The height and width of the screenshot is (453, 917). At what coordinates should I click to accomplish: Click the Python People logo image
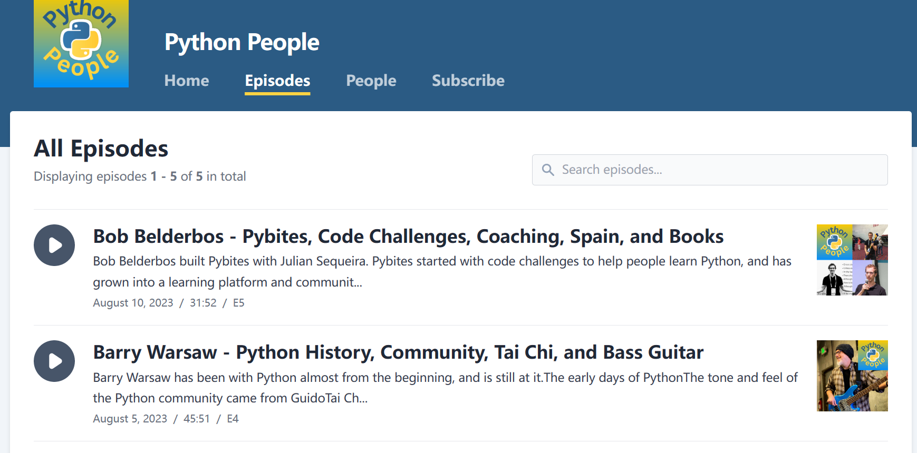tap(81, 43)
